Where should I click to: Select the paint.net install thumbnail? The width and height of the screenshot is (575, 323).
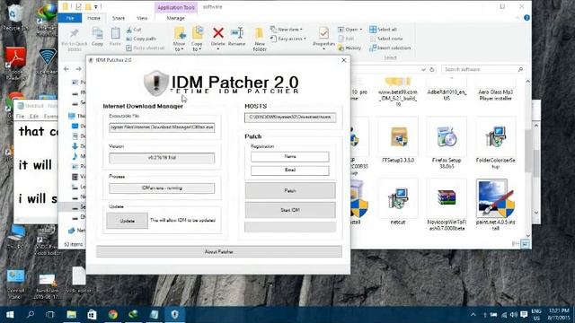coord(495,198)
